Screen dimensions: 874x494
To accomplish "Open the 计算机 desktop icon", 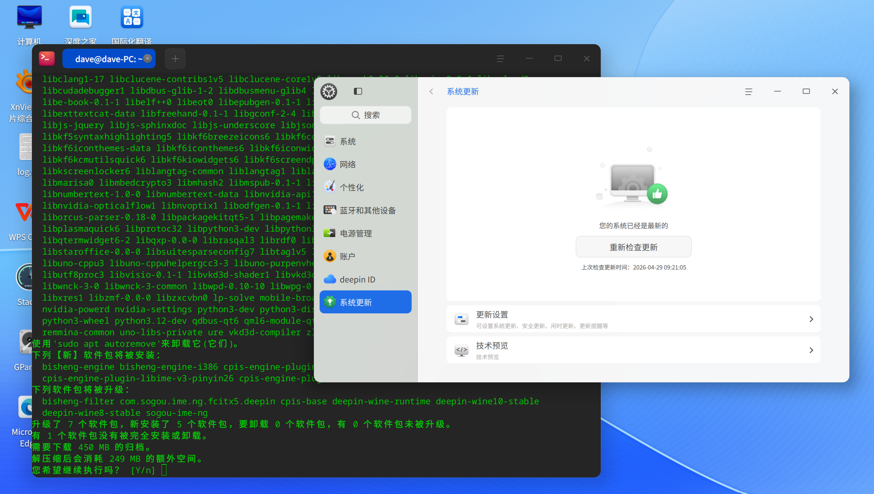I will point(29,24).
